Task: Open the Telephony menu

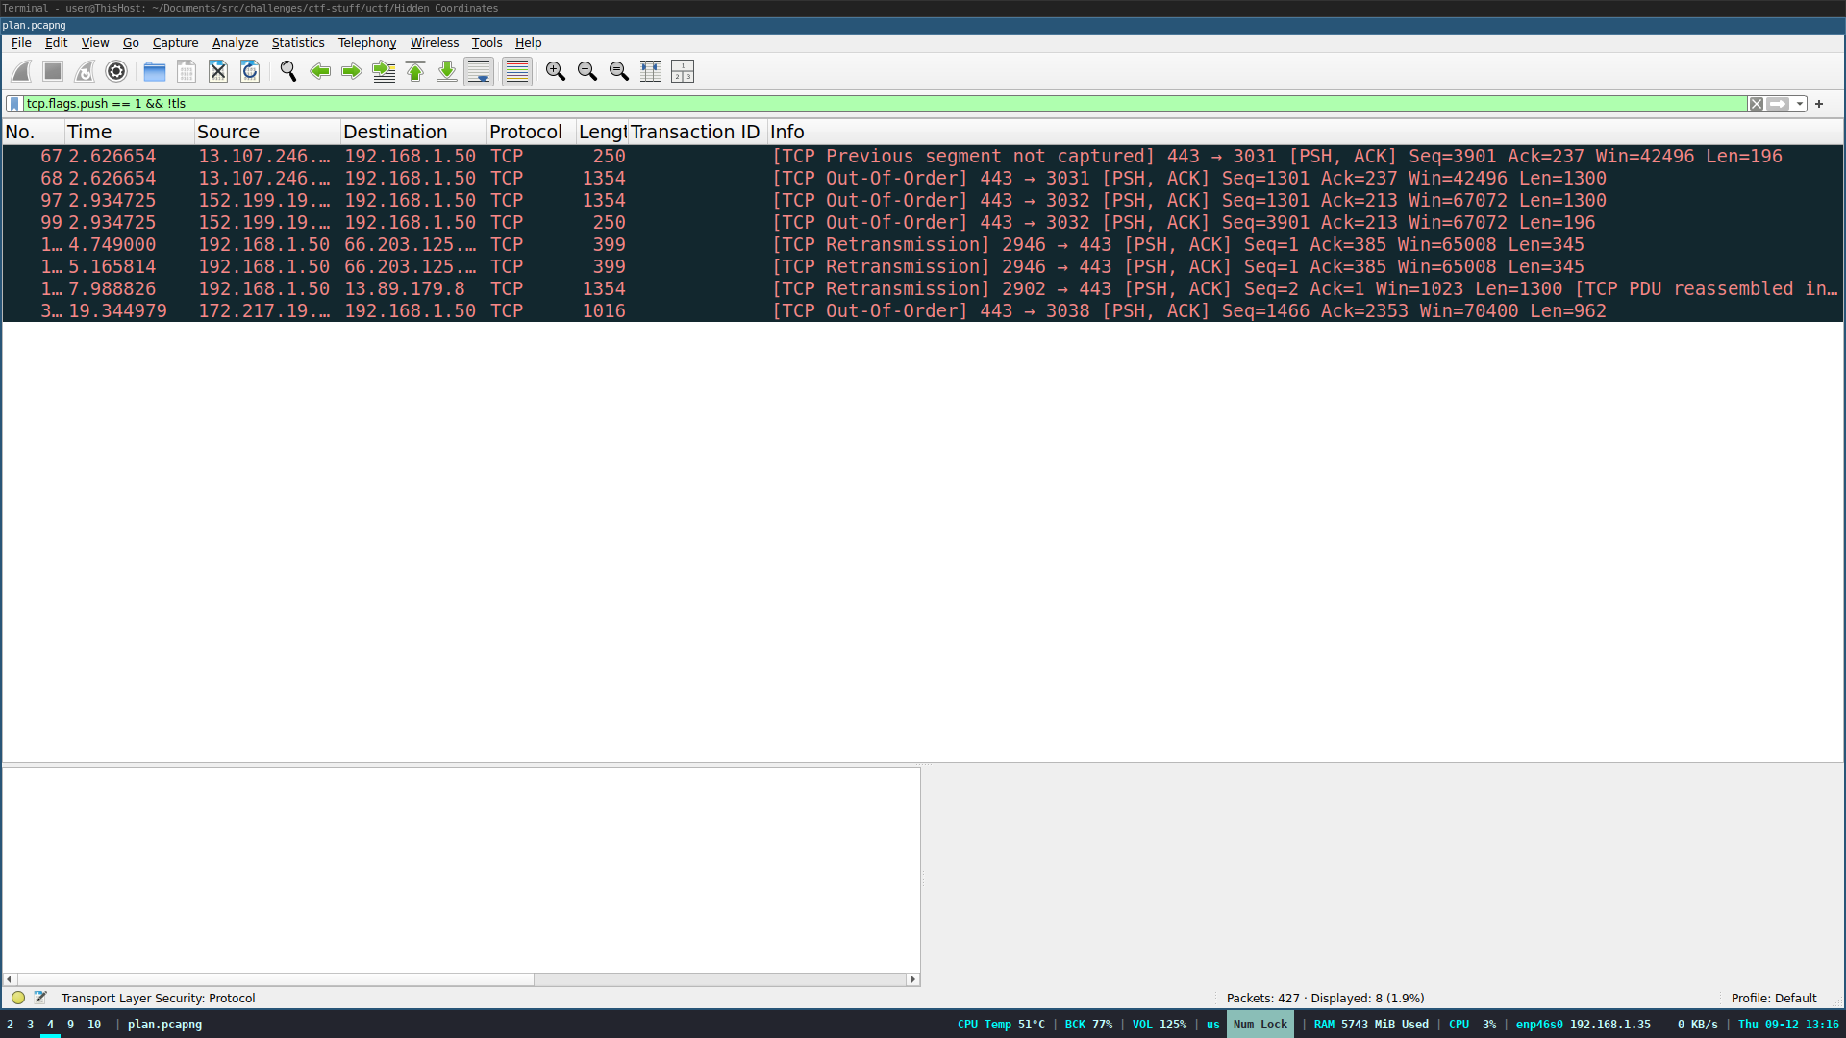Action: click(367, 43)
